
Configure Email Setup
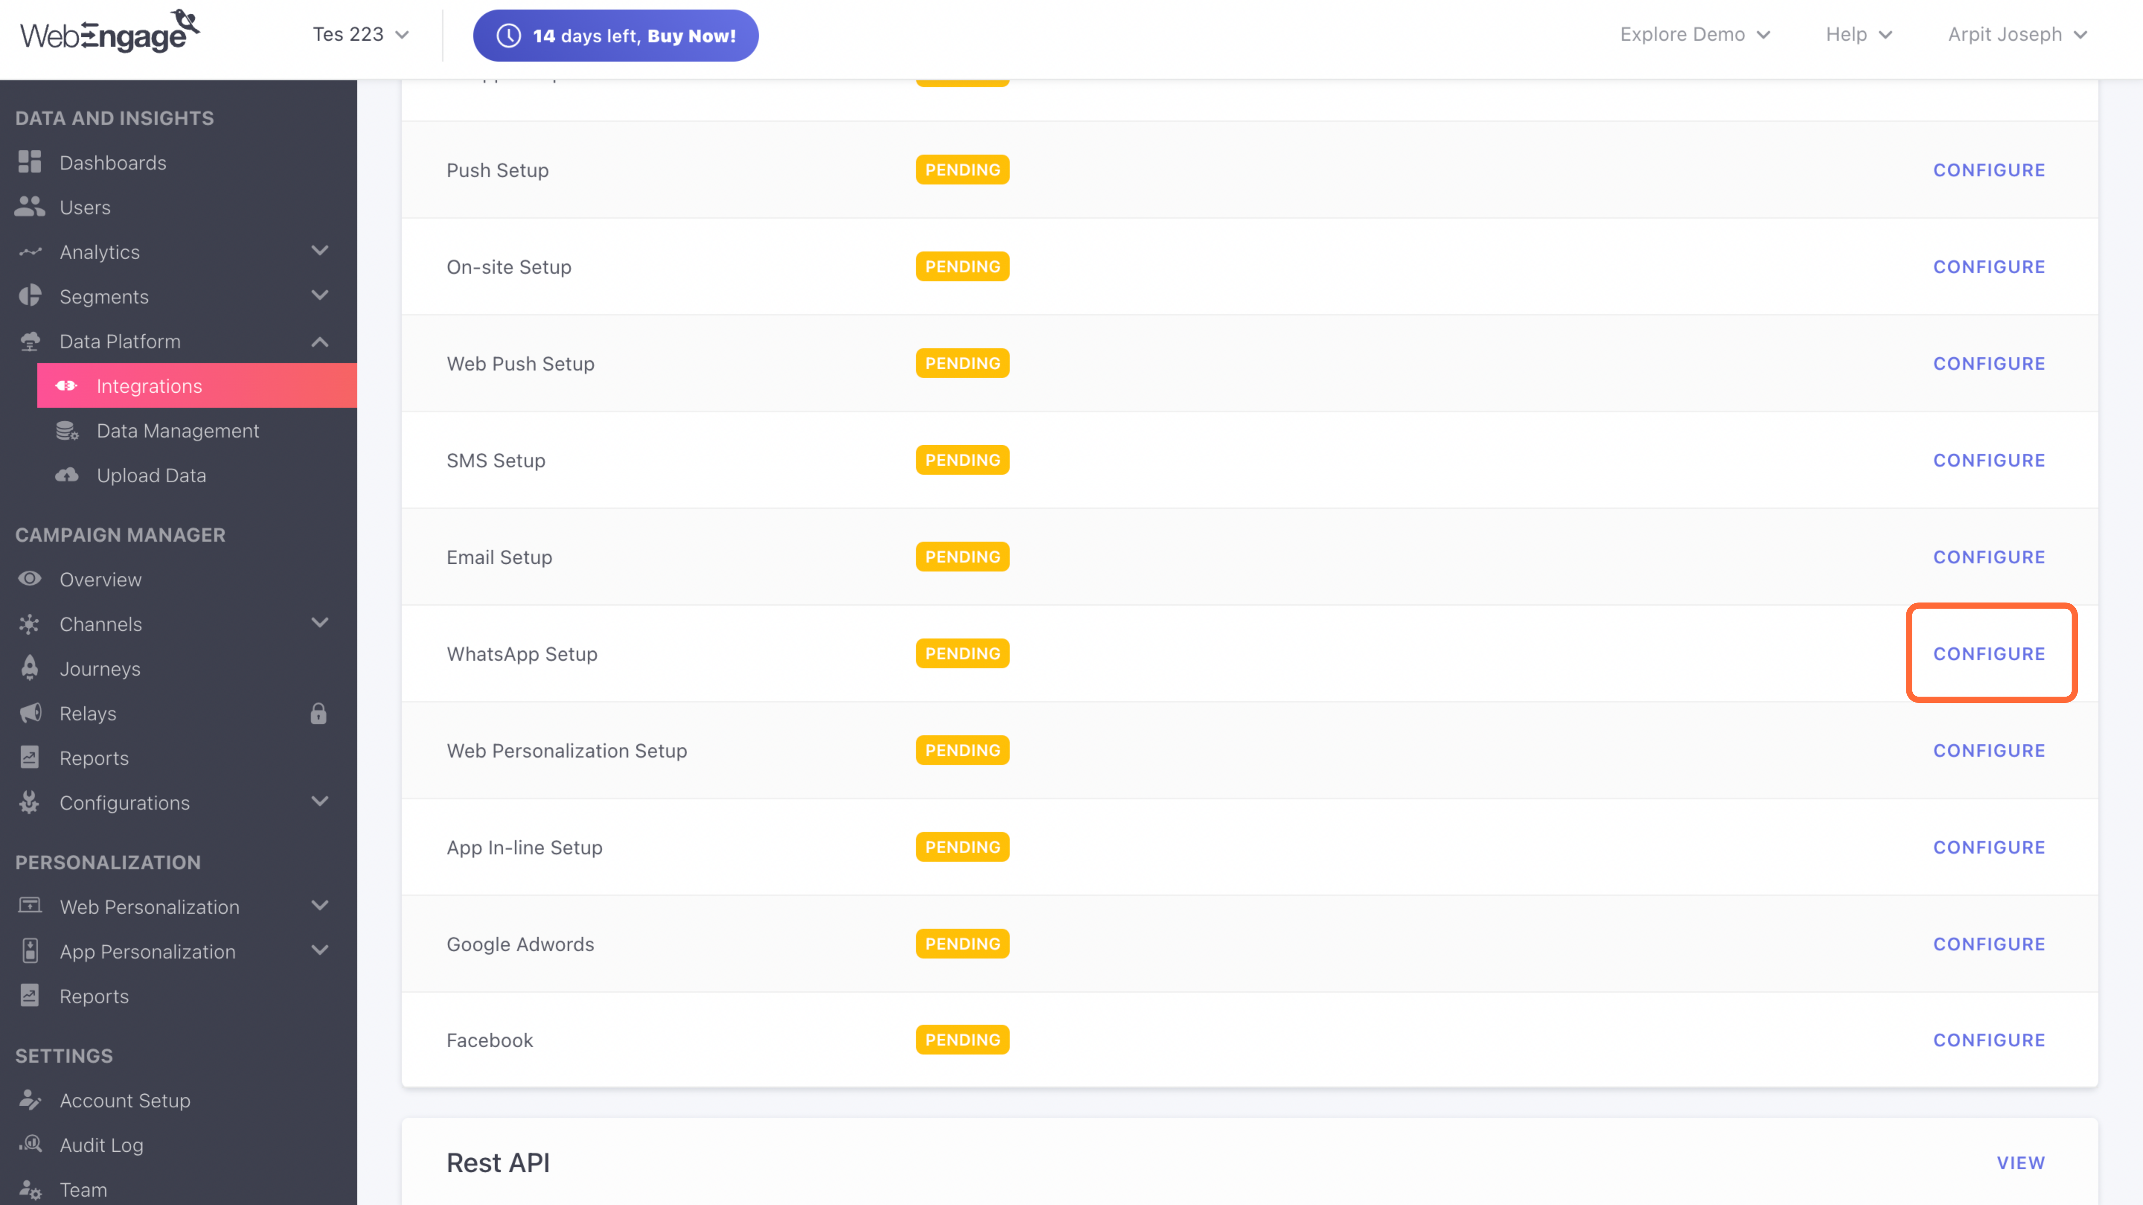[x=1988, y=556]
